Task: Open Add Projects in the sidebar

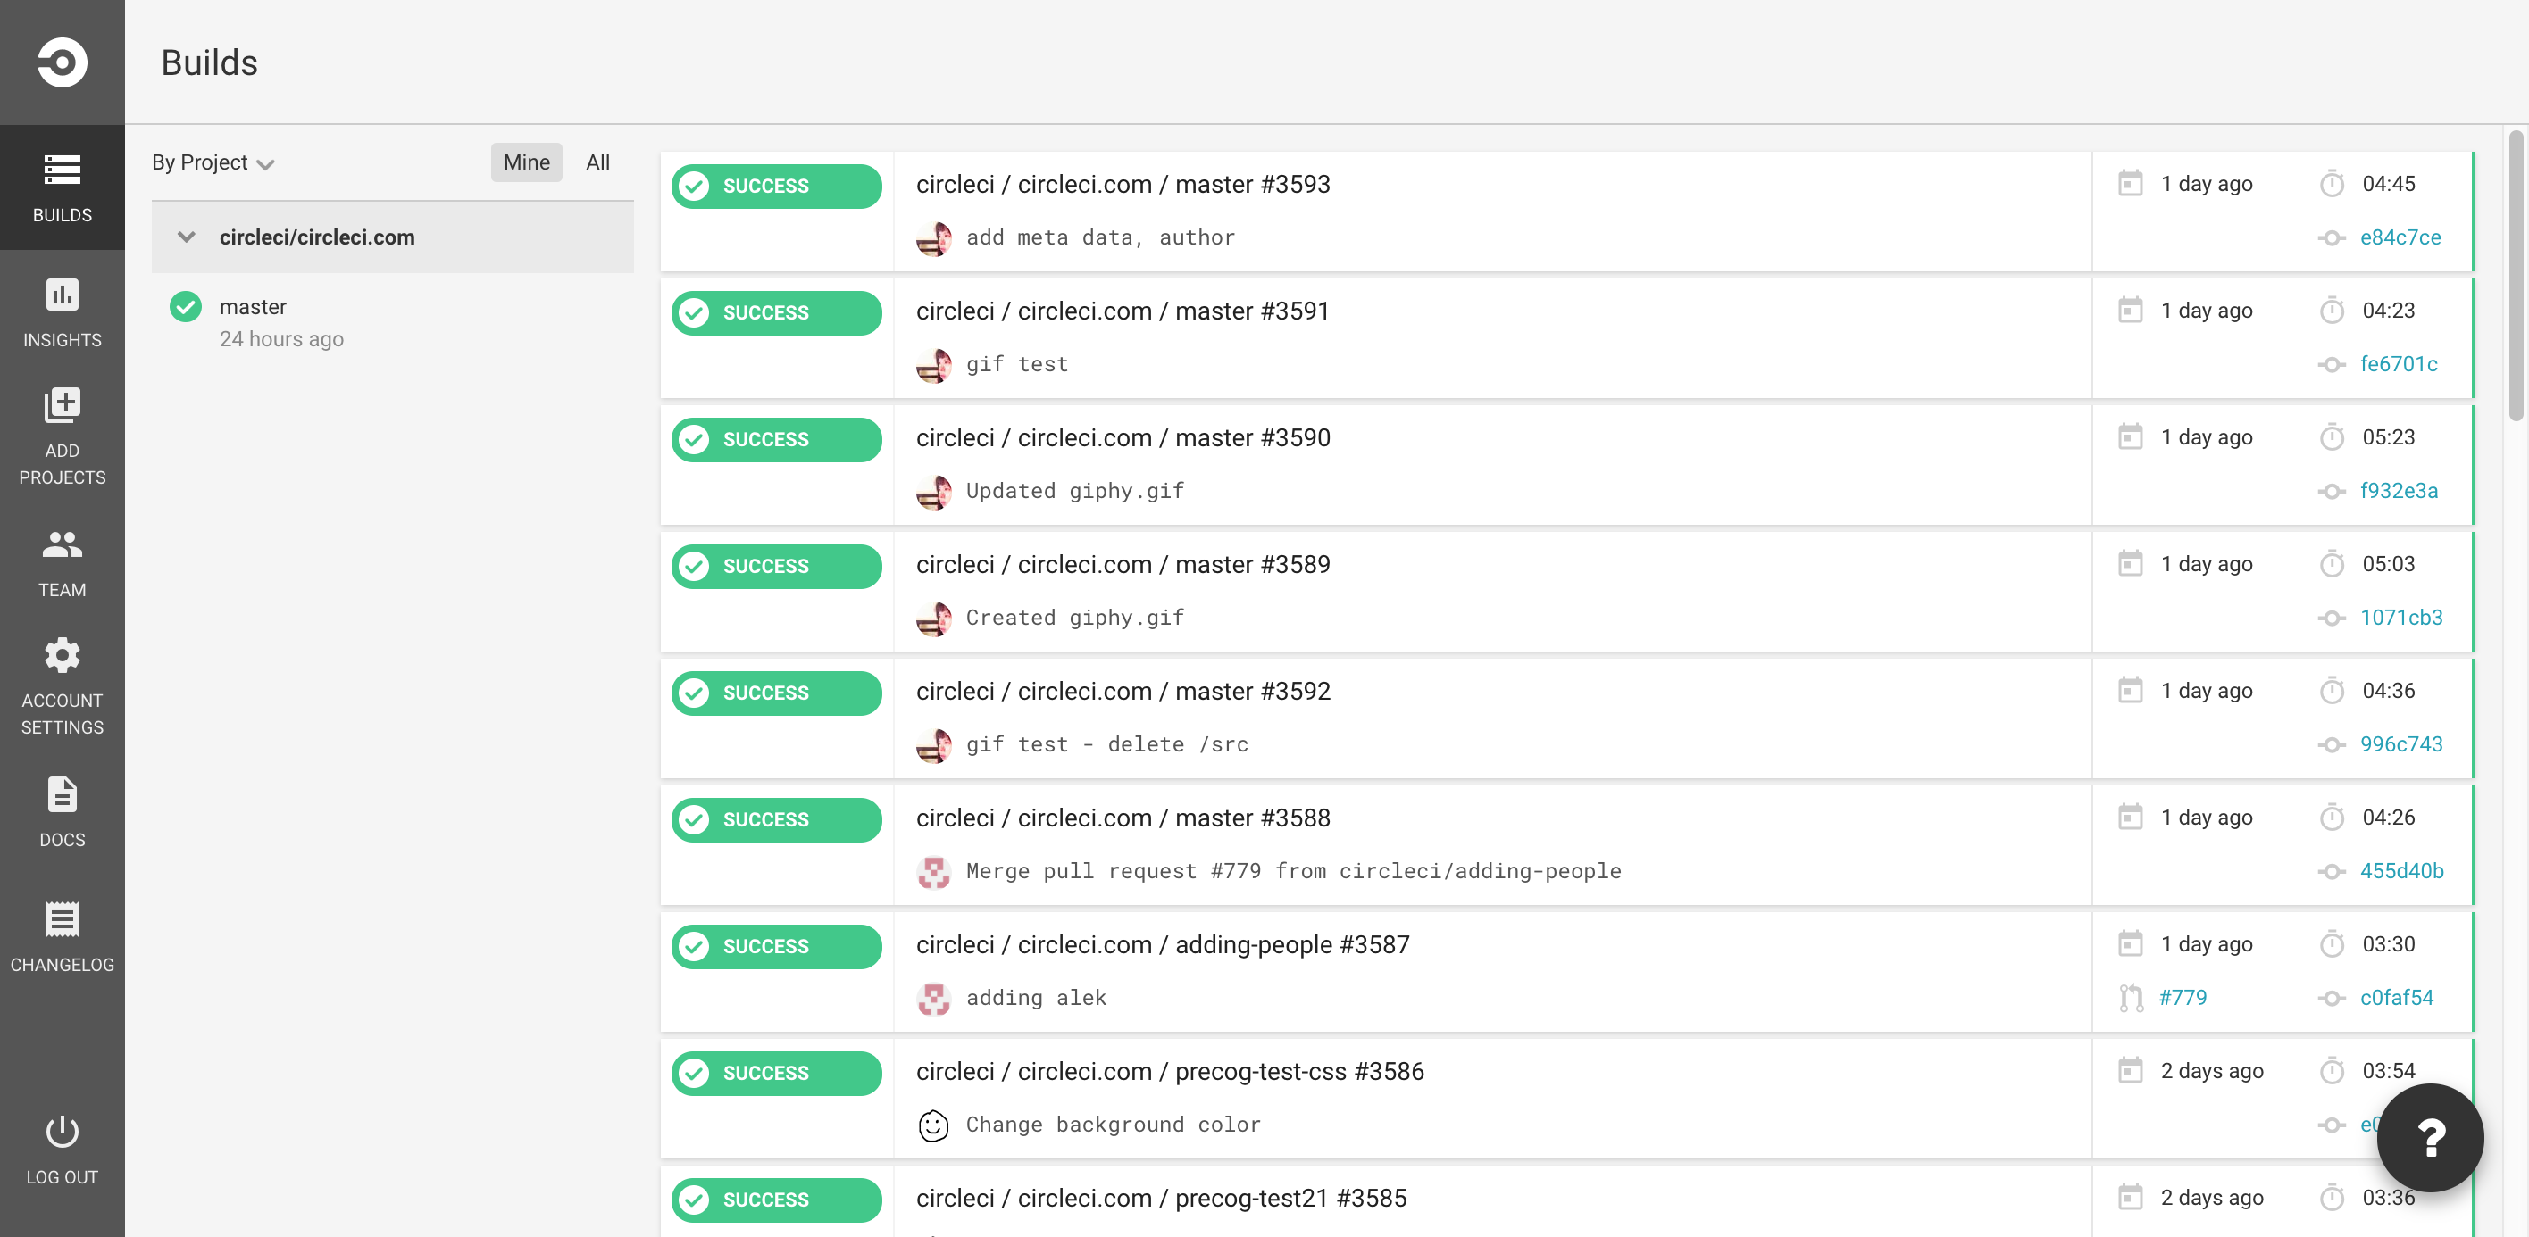Action: pos(62,436)
